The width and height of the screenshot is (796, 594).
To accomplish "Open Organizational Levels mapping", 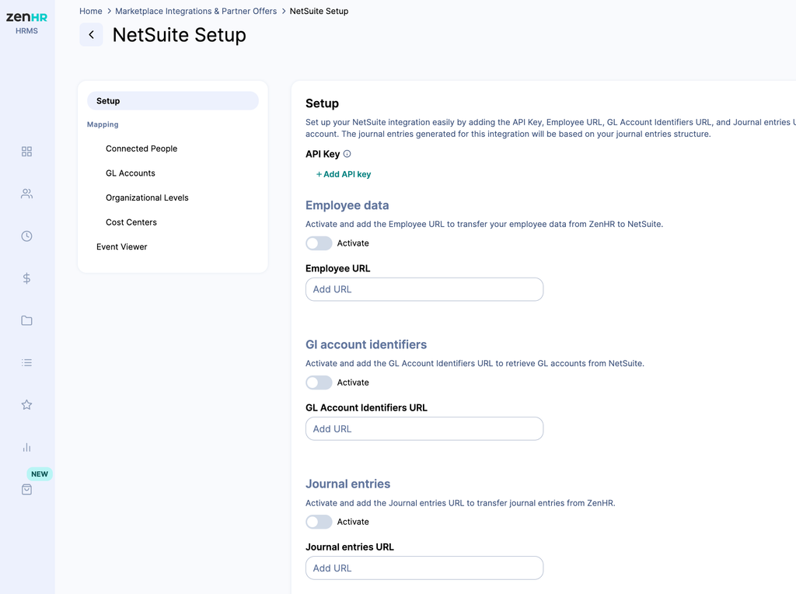I will point(147,198).
